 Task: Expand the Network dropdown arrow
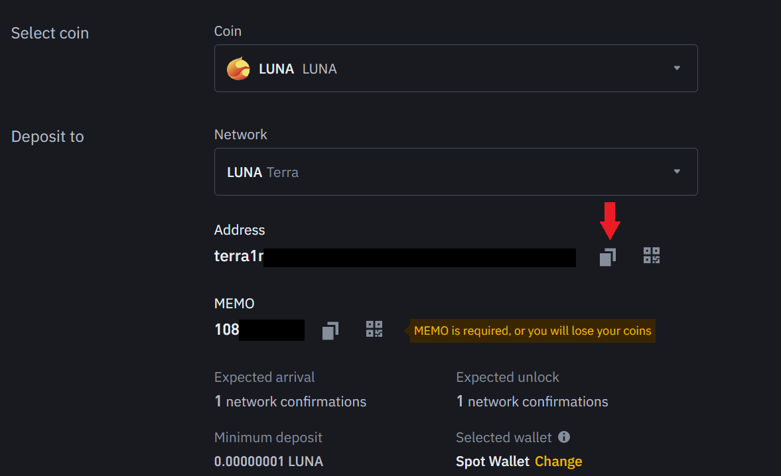click(x=677, y=171)
